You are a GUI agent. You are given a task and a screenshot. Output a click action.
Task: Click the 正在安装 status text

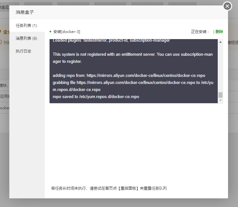pyautogui.click(x=199, y=32)
